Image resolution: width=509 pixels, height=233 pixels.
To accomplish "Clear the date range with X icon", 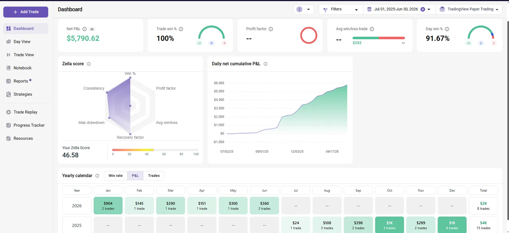I will click(423, 9).
